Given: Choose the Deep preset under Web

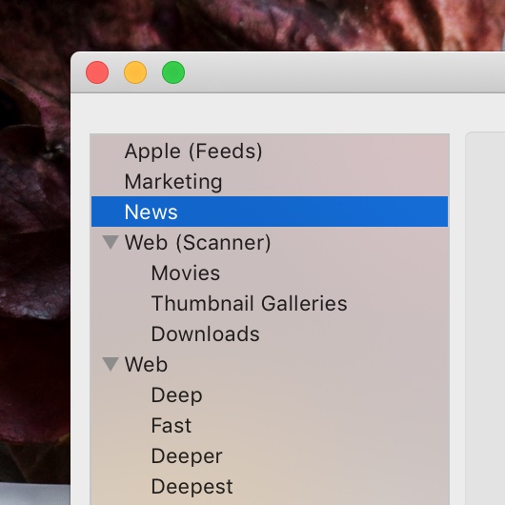Looking at the screenshot, I should pos(177,395).
